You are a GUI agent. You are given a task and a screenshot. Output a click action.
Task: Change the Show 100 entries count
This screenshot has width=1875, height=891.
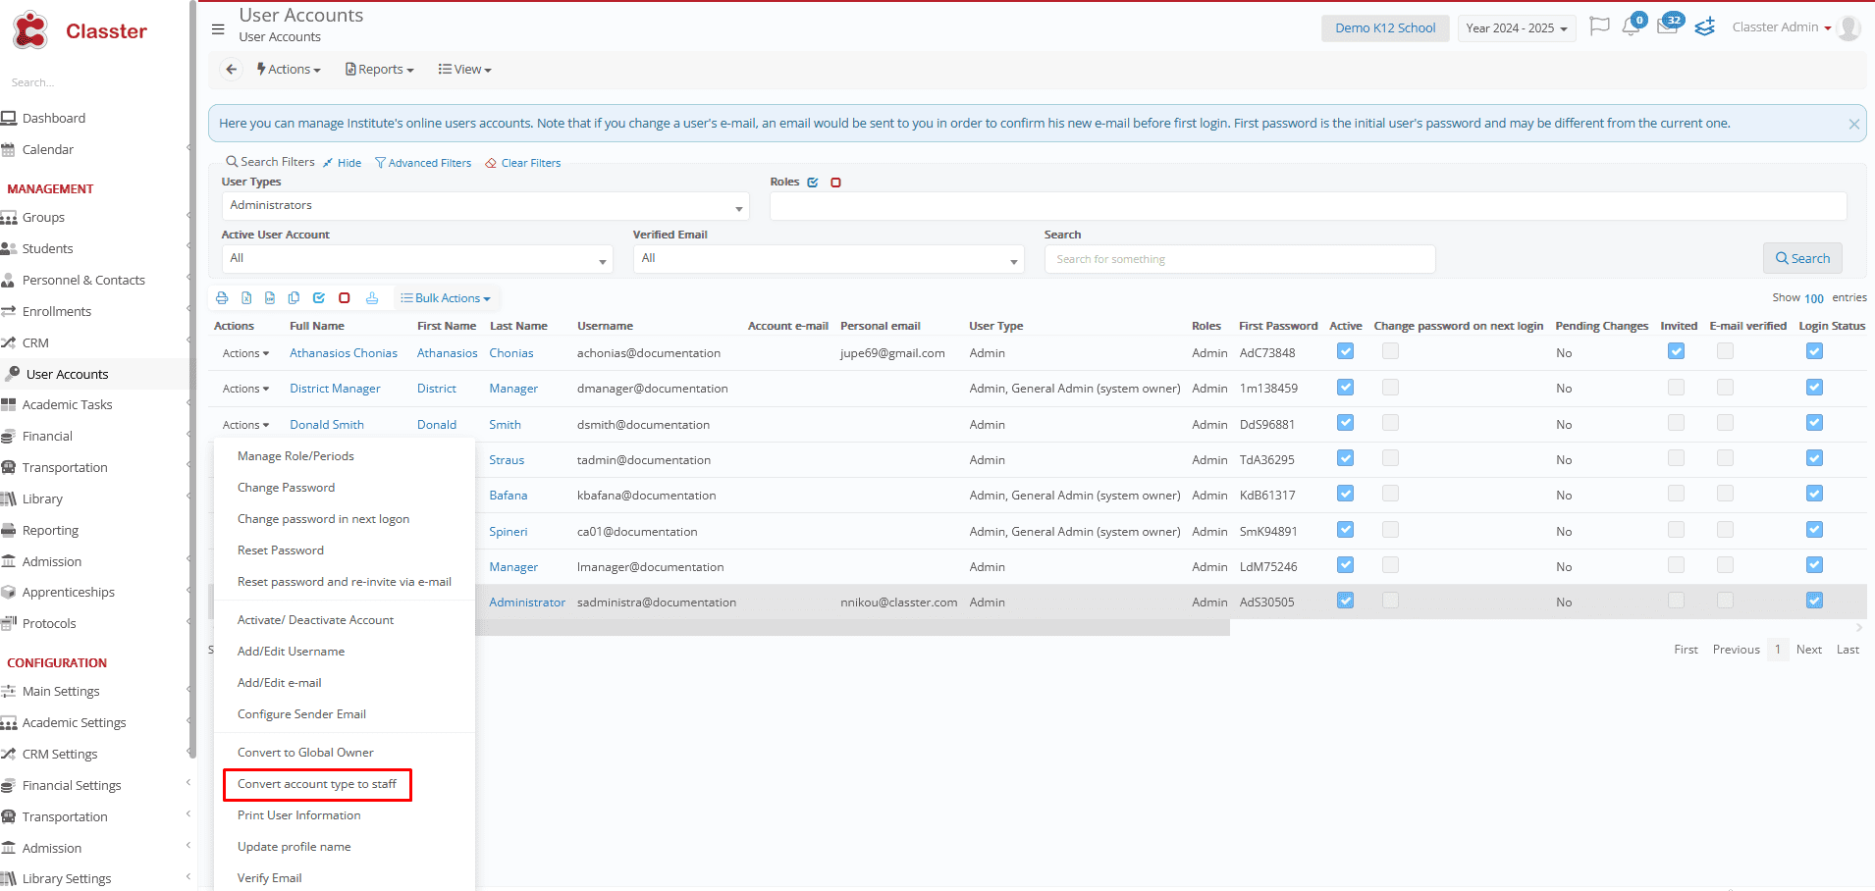(1814, 298)
